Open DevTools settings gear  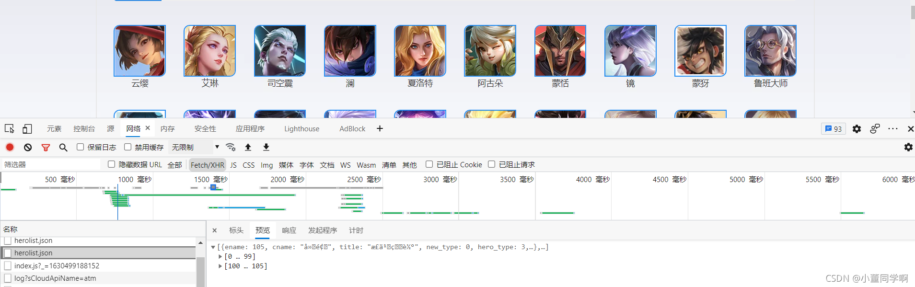[x=857, y=129]
